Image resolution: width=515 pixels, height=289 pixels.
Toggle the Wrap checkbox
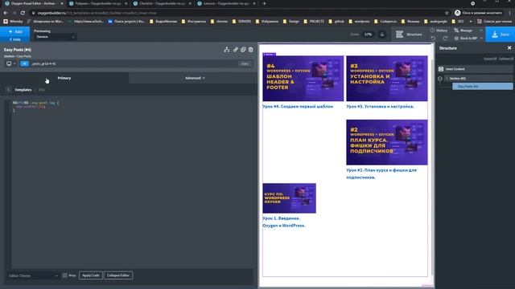tap(64, 275)
